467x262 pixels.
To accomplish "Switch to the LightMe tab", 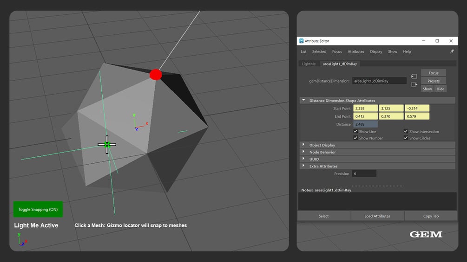I will pos(309,64).
